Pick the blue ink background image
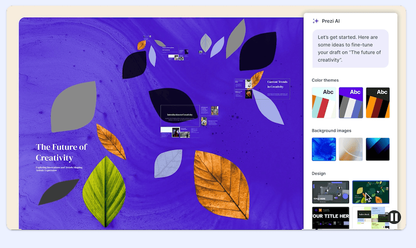Viewport: 416px width, 248px height. click(323, 149)
